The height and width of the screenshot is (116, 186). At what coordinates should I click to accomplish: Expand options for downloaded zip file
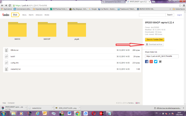pyautogui.click(x=26, y=108)
